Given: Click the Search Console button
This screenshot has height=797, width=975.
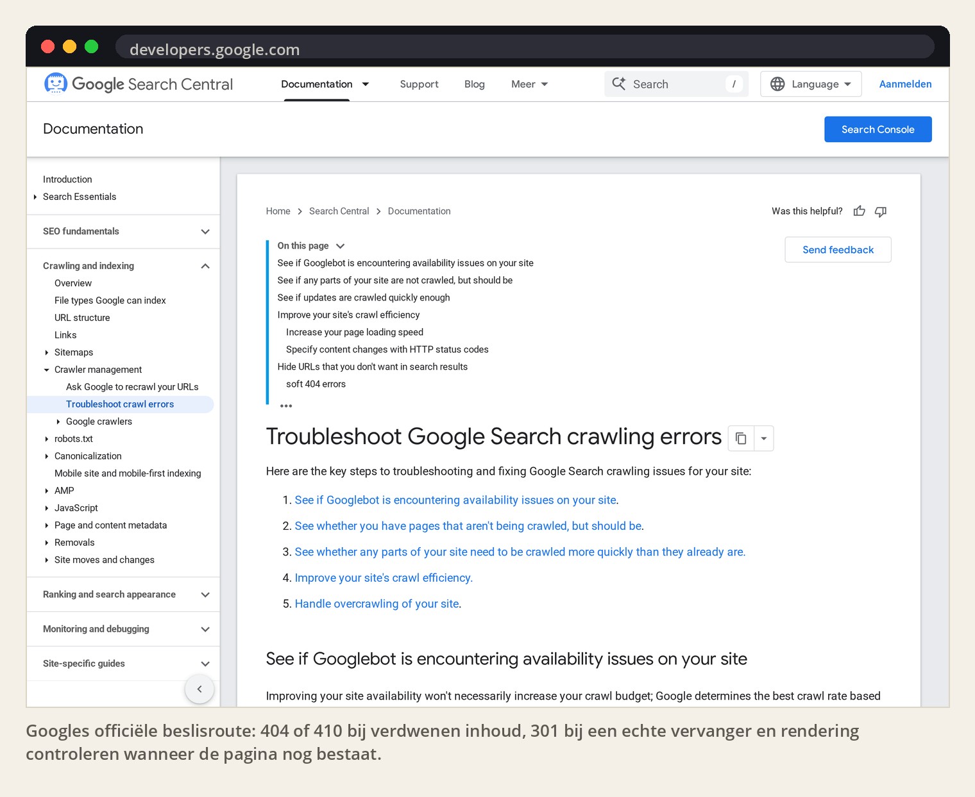Looking at the screenshot, I should coord(877,129).
